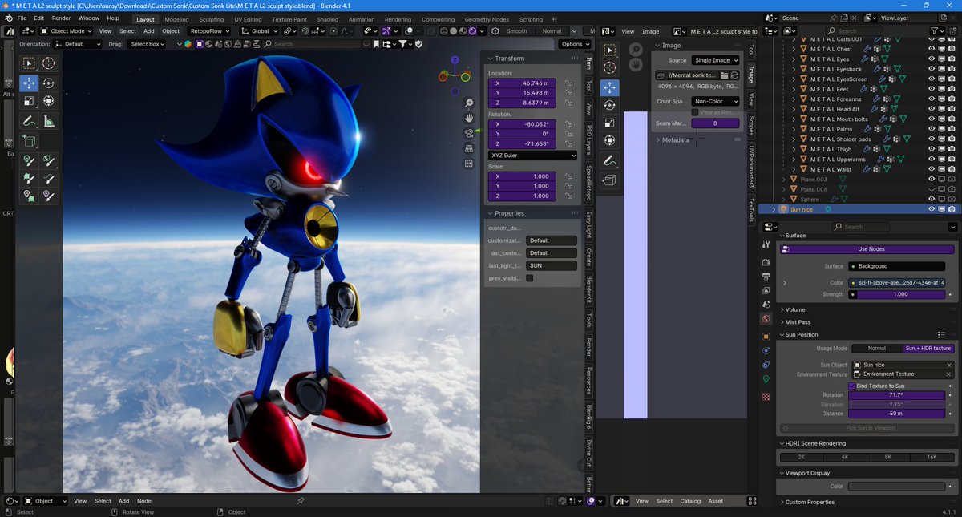
Task: Collapse the Sun Position panel
Action: point(802,334)
